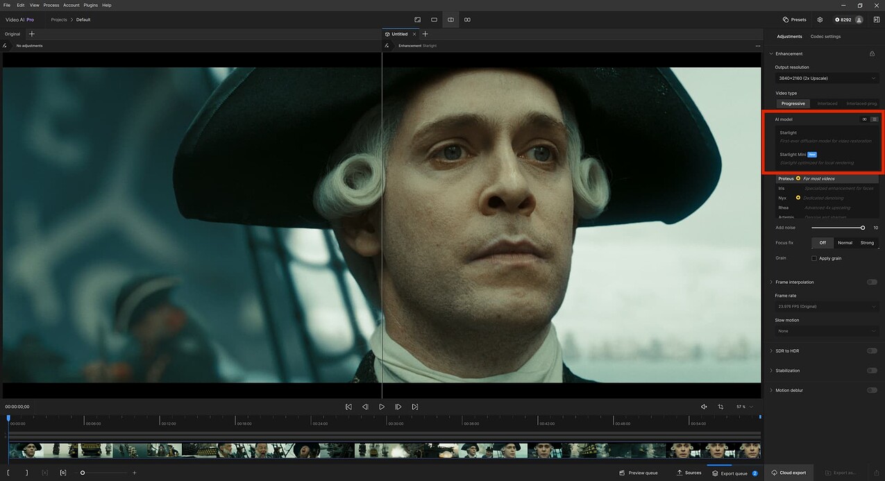Screen dimensions: 885x481
Task: Check the Apply grain checkbox
Action: (814, 258)
